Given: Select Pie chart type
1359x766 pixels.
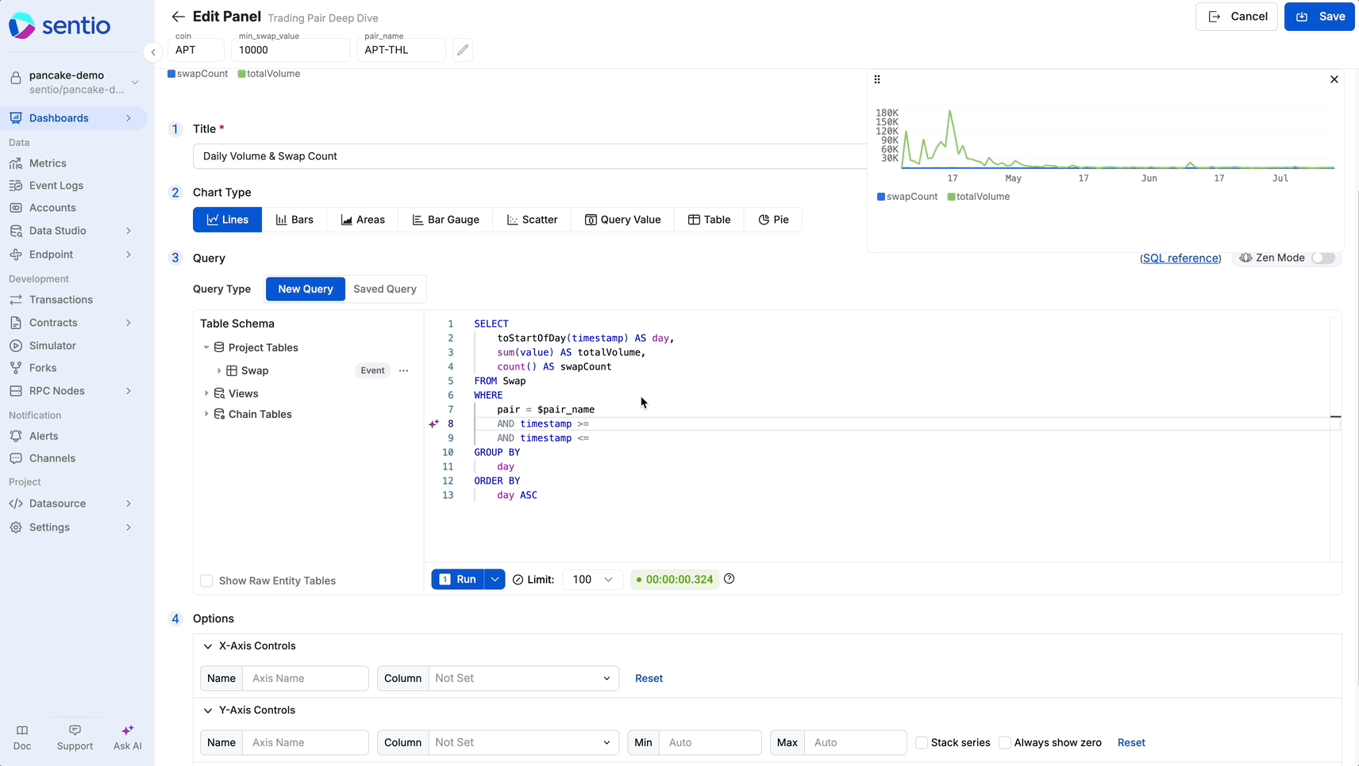Looking at the screenshot, I should point(773,220).
